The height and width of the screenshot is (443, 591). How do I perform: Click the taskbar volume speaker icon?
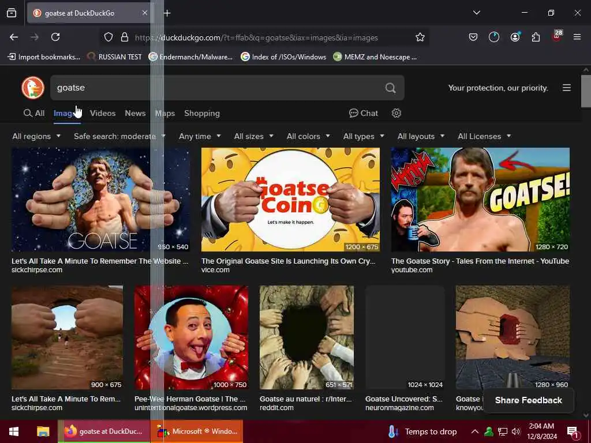pos(515,431)
